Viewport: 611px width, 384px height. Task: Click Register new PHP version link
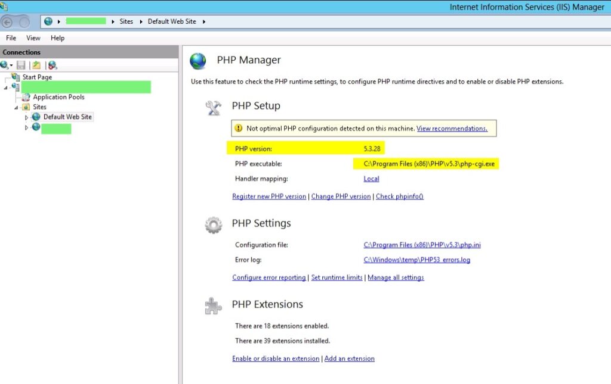click(269, 196)
